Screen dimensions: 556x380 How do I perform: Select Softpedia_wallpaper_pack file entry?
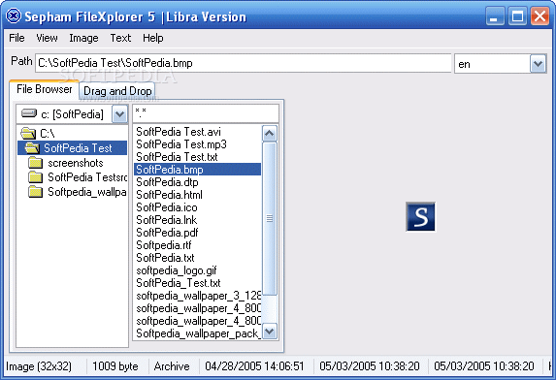[x=199, y=333]
